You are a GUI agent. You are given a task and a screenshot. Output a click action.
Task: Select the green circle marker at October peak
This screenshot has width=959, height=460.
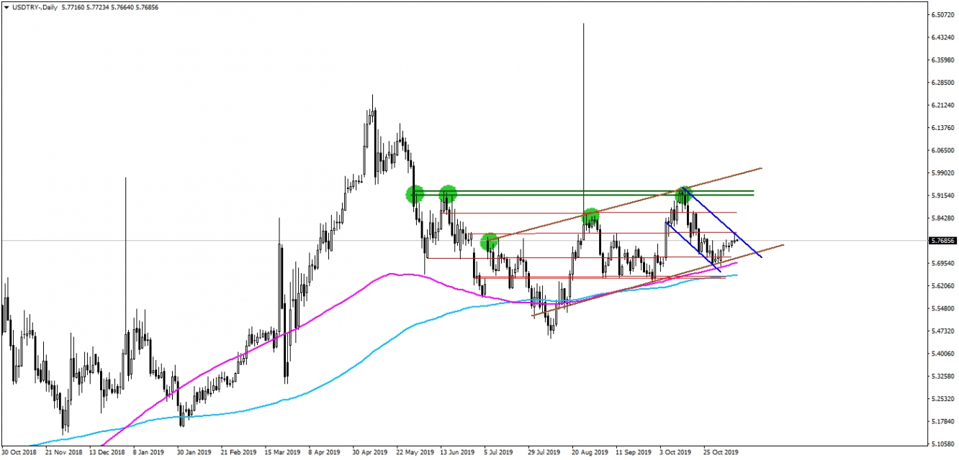click(x=684, y=194)
